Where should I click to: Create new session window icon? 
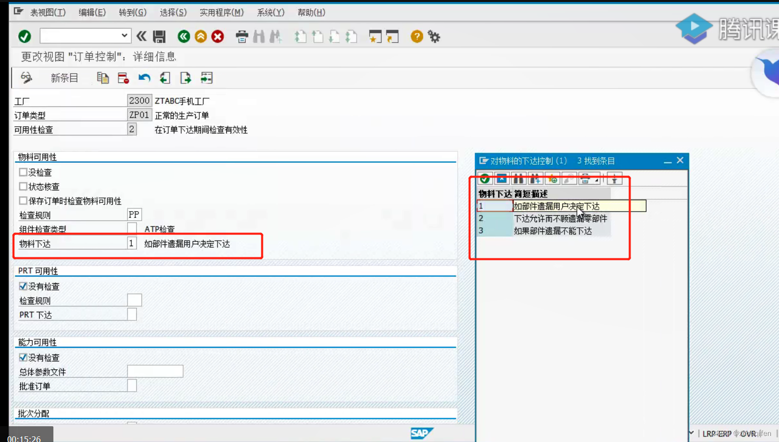pyautogui.click(x=375, y=36)
